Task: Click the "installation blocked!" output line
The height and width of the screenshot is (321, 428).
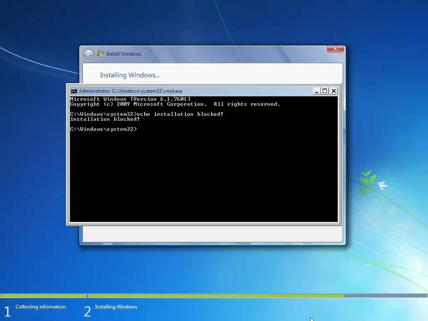Action: click(x=105, y=119)
